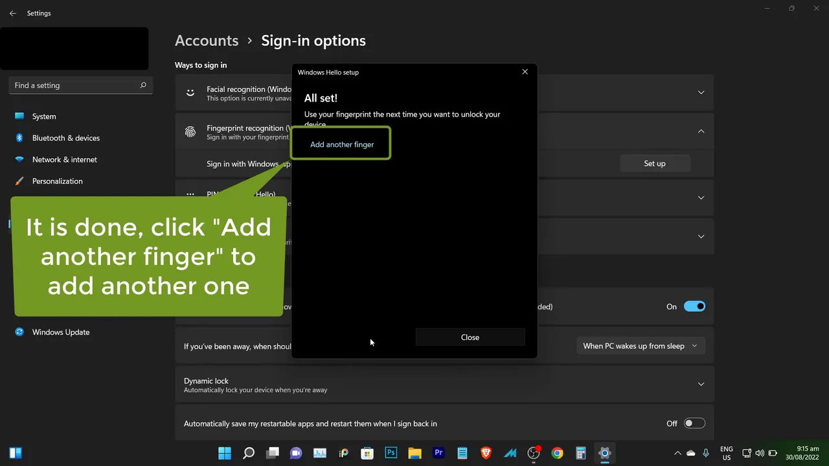Launch Premiere Pro from taskbar
This screenshot has height=466, width=829.
coord(438,453)
